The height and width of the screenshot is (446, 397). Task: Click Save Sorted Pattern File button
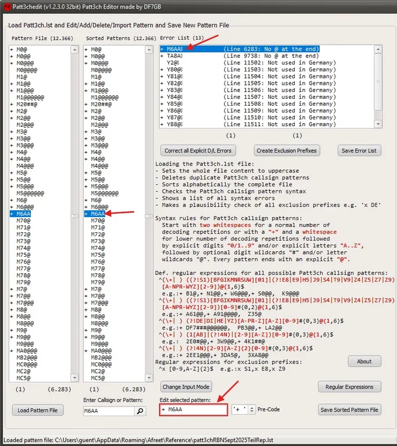tap(350, 409)
